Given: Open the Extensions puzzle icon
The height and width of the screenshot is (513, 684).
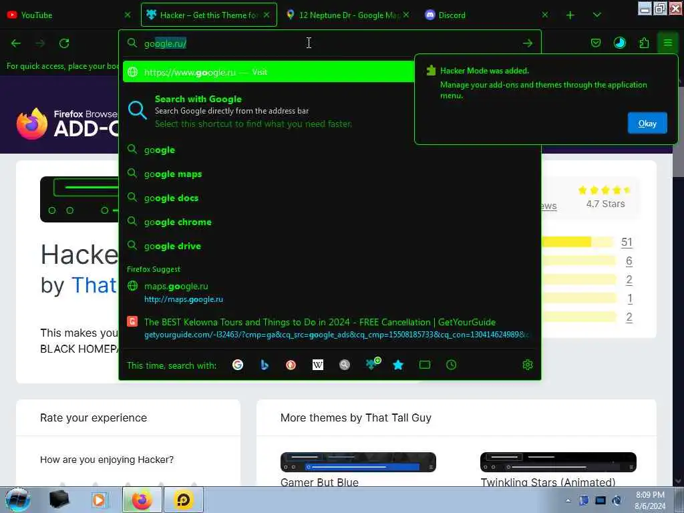Looking at the screenshot, I should click(x=644, y=43).
